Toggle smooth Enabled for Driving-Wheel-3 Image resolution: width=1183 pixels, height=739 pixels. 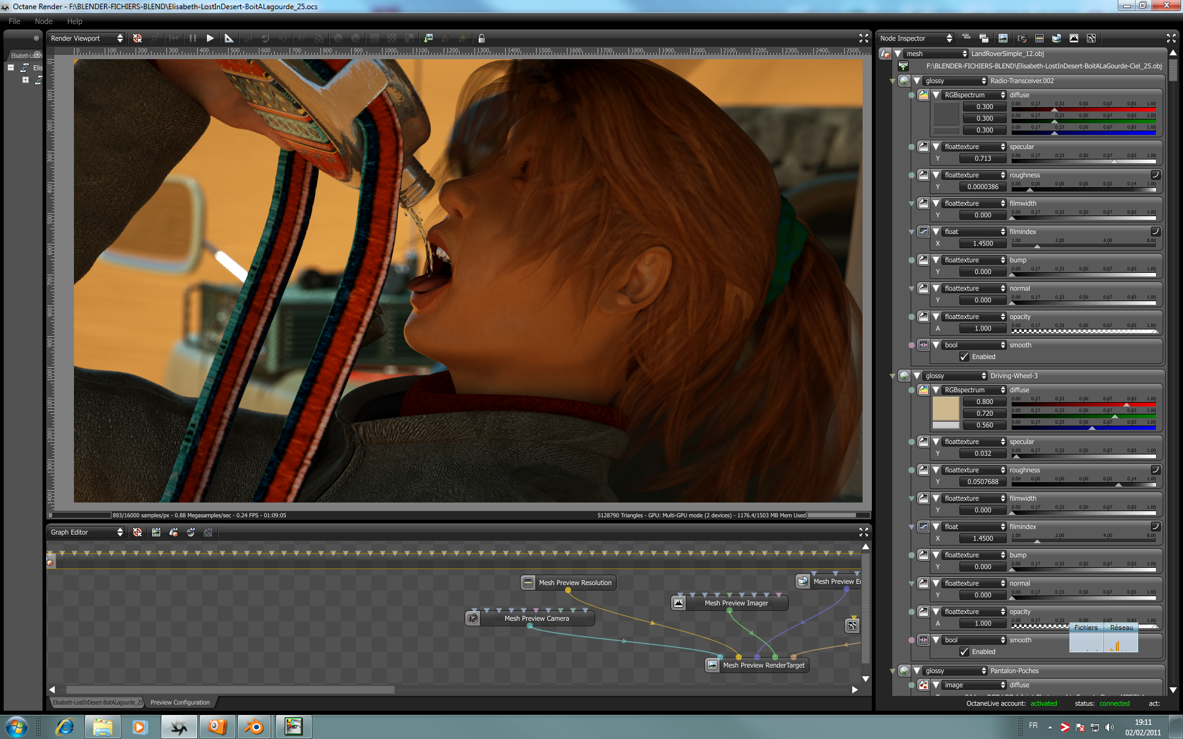[964, 652]
